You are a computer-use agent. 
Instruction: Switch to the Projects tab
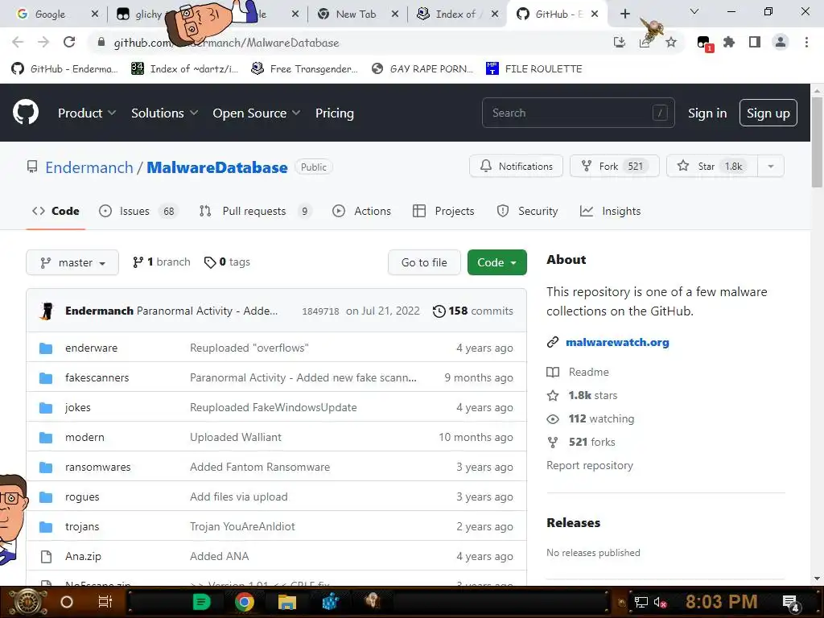coord(443,212)
